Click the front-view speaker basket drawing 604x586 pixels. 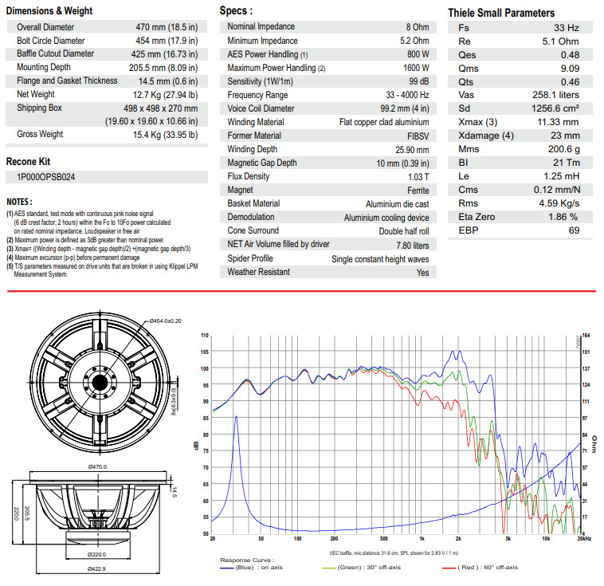(x=100, y=383)
